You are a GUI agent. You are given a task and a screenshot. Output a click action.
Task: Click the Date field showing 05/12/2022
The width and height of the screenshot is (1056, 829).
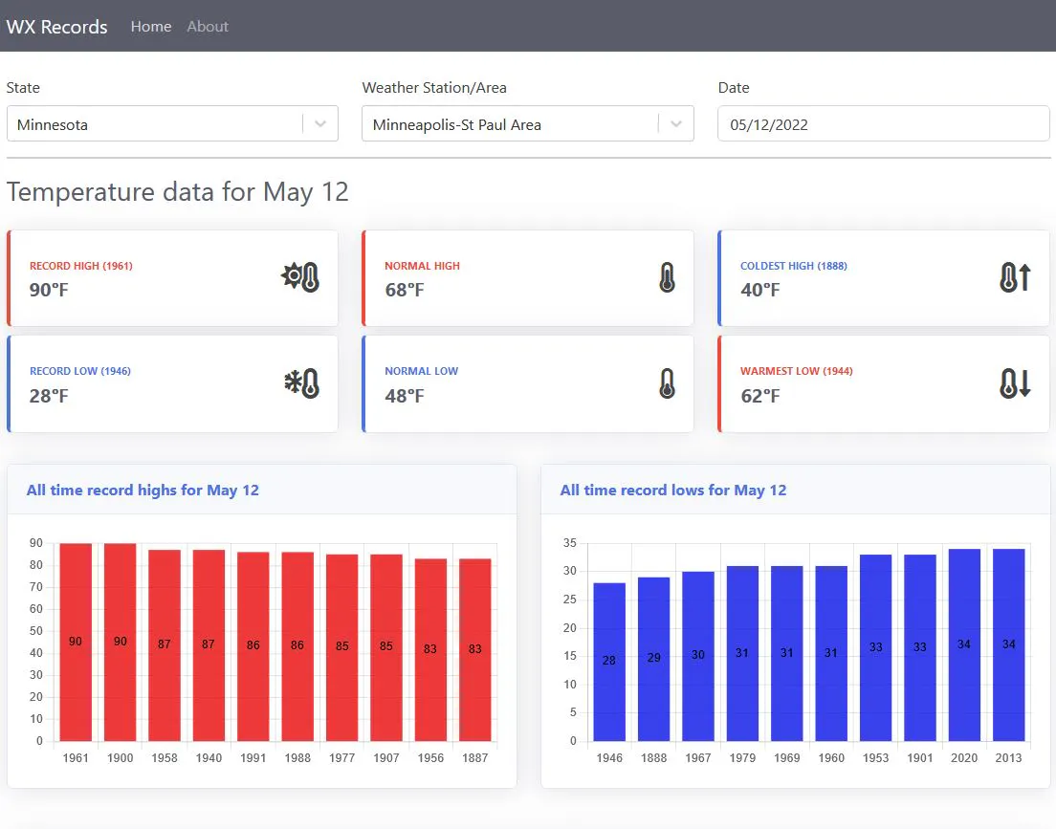[x=884, y=124]
